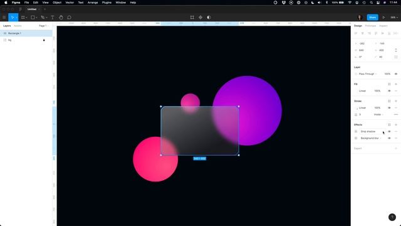This screenshot has width=401, height=226.
Task: Select the Rectangle shape tool
Action: [x=33, y=18]
